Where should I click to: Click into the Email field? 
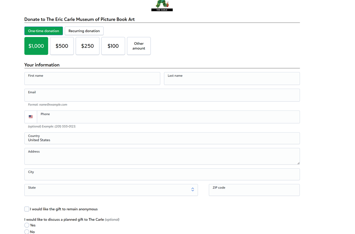[162, 95]
